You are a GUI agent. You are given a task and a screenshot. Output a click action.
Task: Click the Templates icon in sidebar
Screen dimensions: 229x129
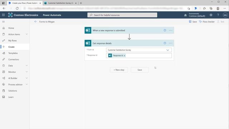4,53
